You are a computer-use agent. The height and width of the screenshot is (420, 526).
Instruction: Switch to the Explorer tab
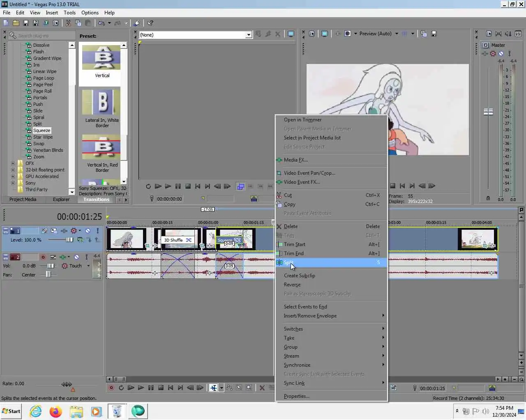(x=61, y=199)
